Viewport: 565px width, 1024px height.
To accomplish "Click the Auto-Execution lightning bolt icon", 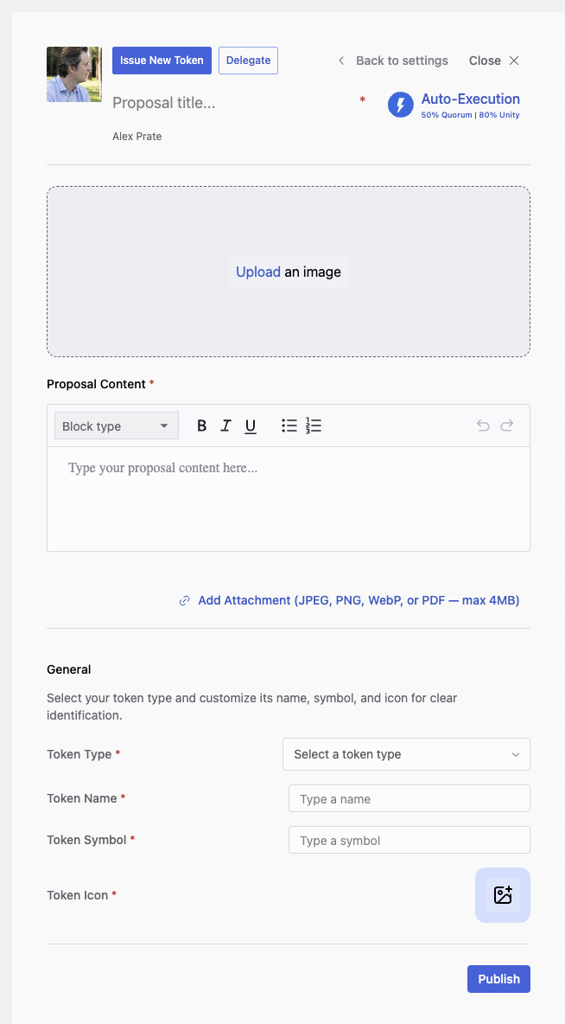I will (401, 105).
